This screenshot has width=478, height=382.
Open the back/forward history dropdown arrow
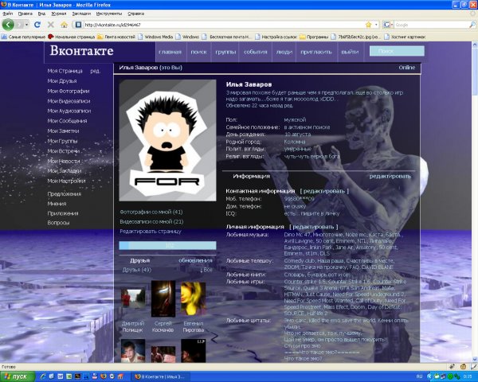point(27,25)
